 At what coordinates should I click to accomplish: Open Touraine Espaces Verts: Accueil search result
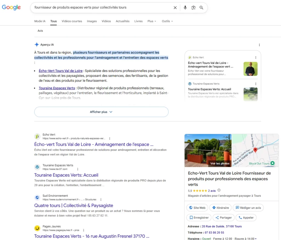pos(66,175)
